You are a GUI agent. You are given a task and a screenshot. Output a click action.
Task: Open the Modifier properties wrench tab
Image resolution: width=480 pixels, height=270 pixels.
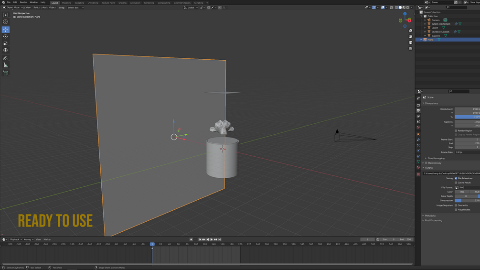click(x=418, y=140)
